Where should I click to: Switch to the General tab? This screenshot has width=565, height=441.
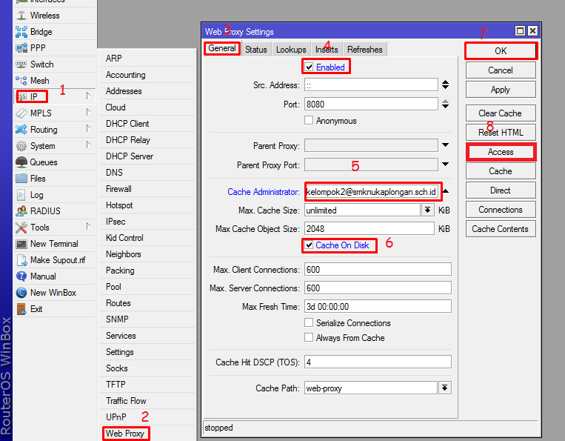(222, 48)
